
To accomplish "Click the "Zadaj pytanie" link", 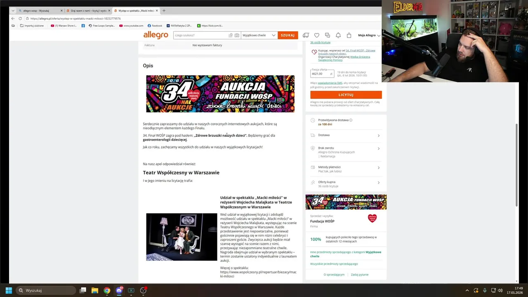I will coord(360,274).
